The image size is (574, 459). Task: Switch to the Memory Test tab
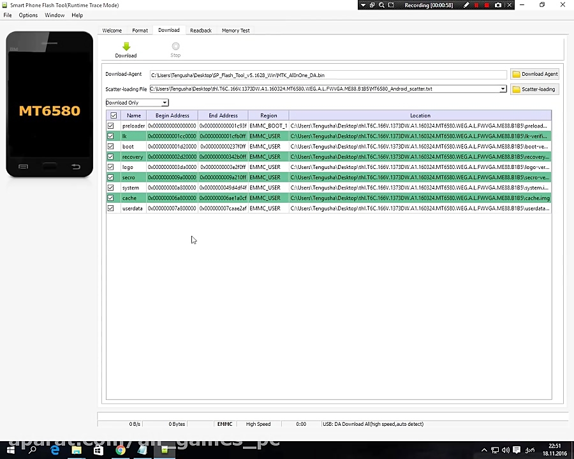(235, 30)
